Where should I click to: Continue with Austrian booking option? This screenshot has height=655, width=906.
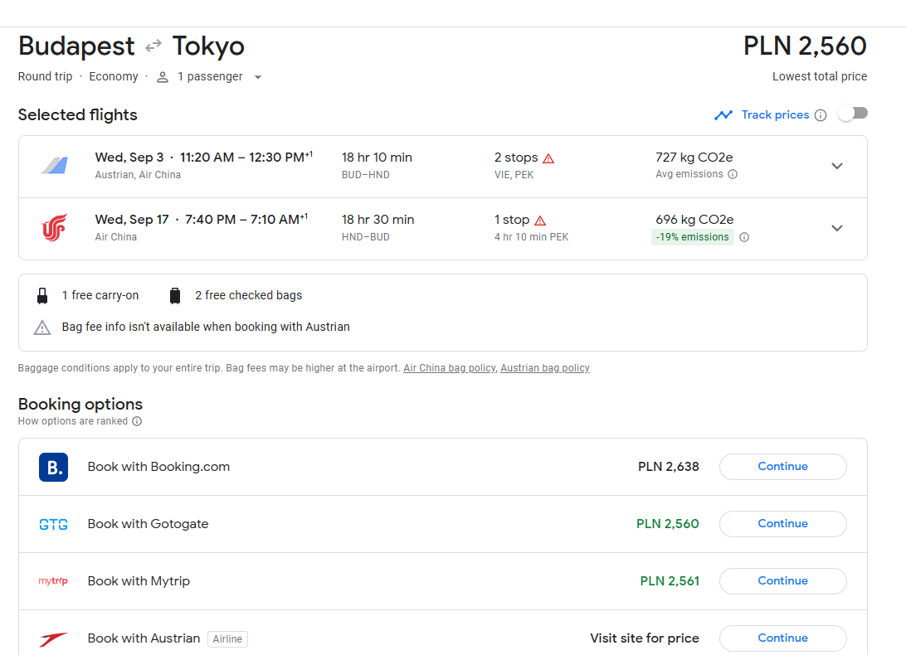[783, 638]
